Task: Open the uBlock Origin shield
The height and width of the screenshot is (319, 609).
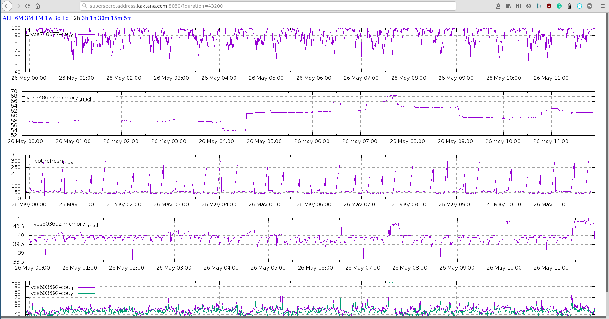Action: click(x=549, y=6)
